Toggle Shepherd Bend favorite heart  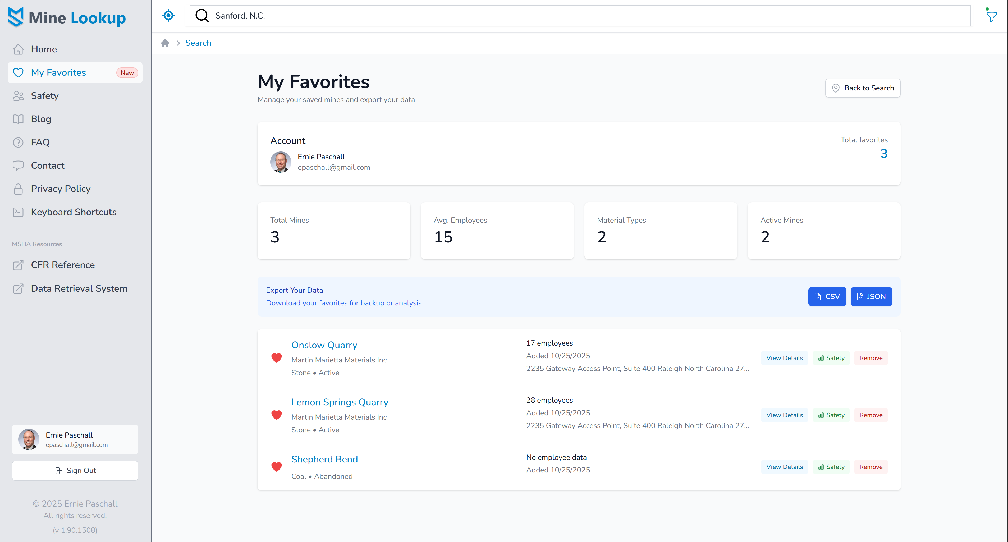point(277,466)
